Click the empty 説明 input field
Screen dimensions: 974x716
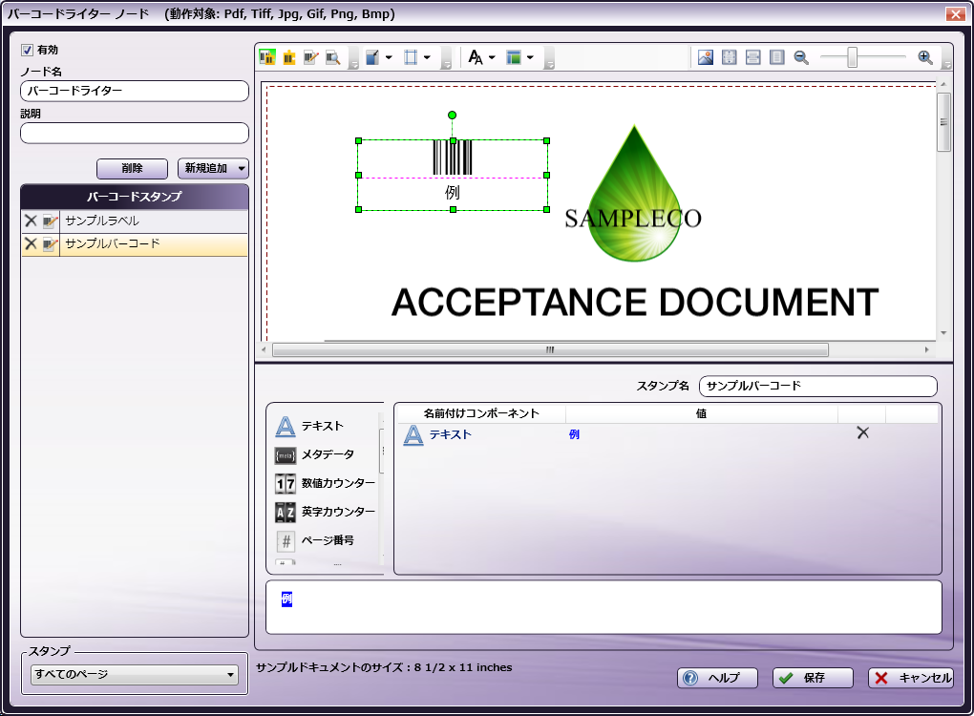pos(135,133)
